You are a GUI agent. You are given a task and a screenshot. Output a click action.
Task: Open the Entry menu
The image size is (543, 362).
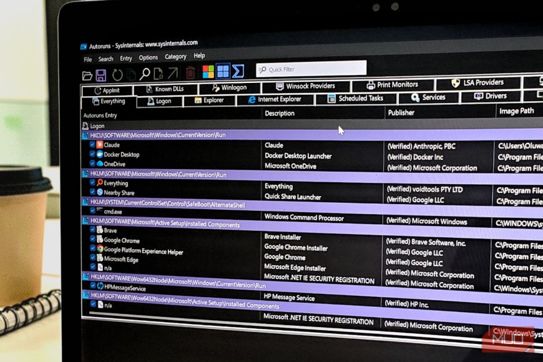pos(126,56)
